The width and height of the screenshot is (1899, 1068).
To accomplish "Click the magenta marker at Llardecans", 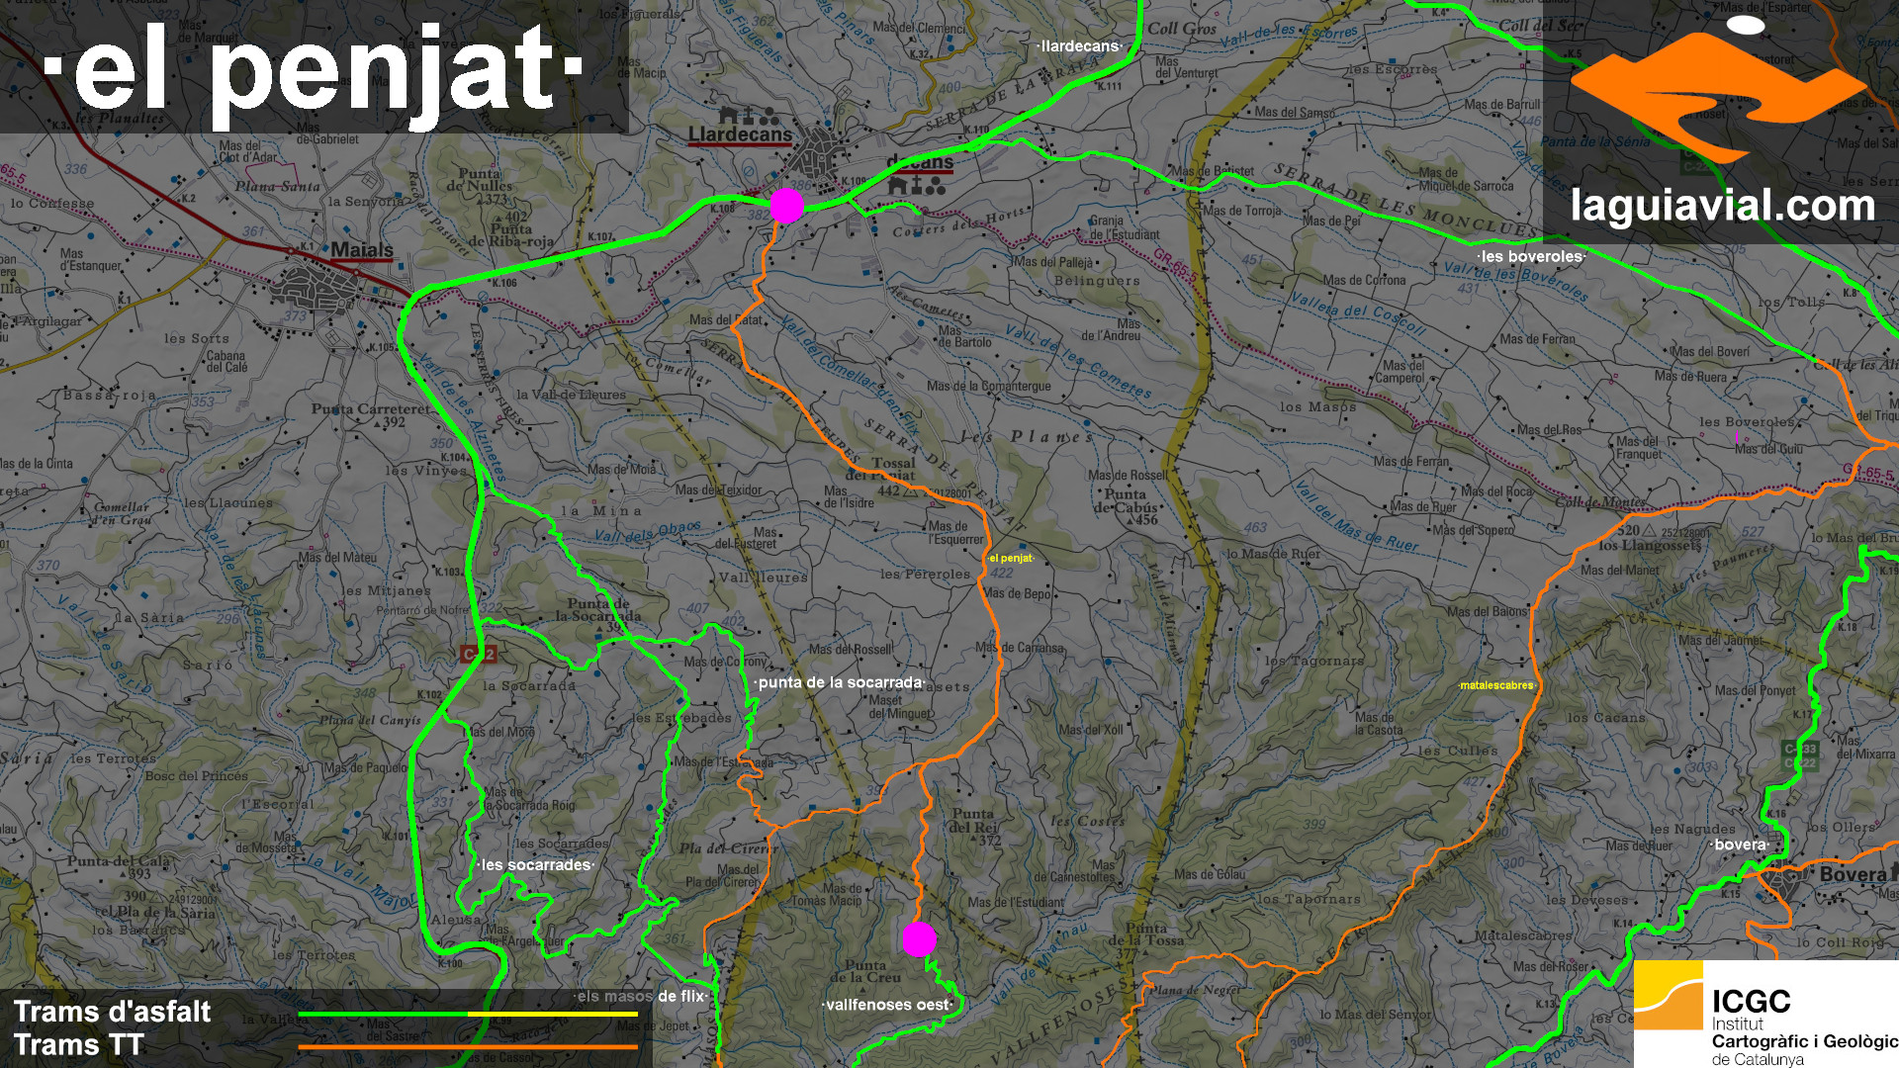I will [786, 206].
